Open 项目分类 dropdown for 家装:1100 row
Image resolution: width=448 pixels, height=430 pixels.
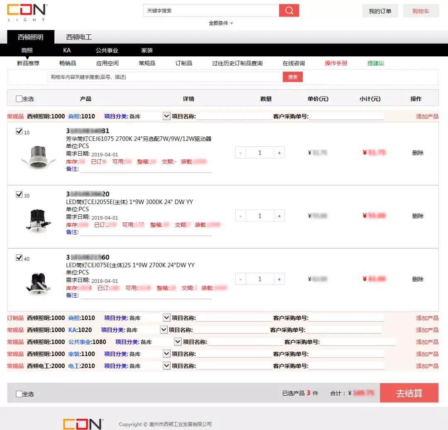coord(167,353)
